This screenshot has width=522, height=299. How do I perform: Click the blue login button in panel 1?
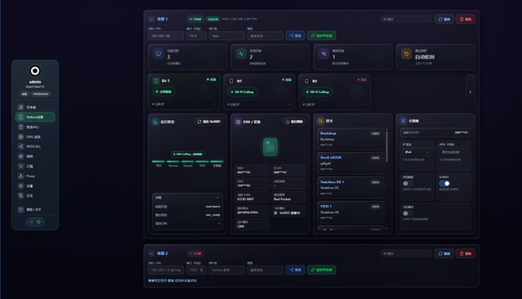click(x=295, y=36)
